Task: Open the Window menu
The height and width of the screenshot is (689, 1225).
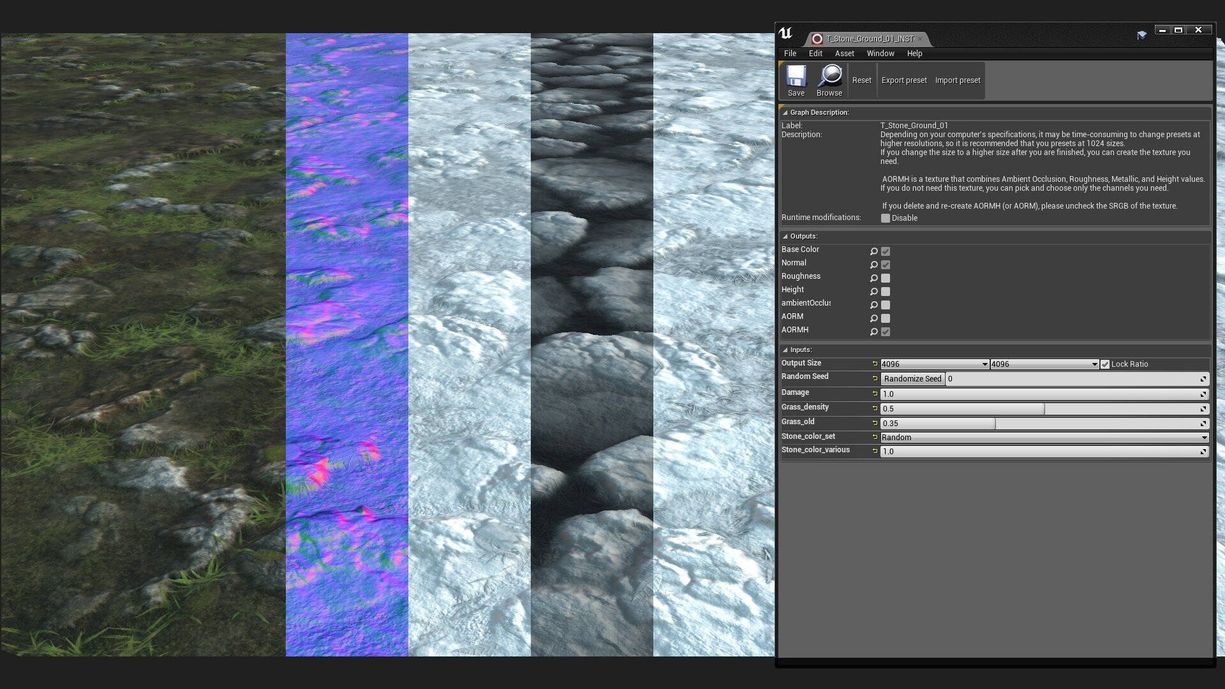Action: coord(880,54)
